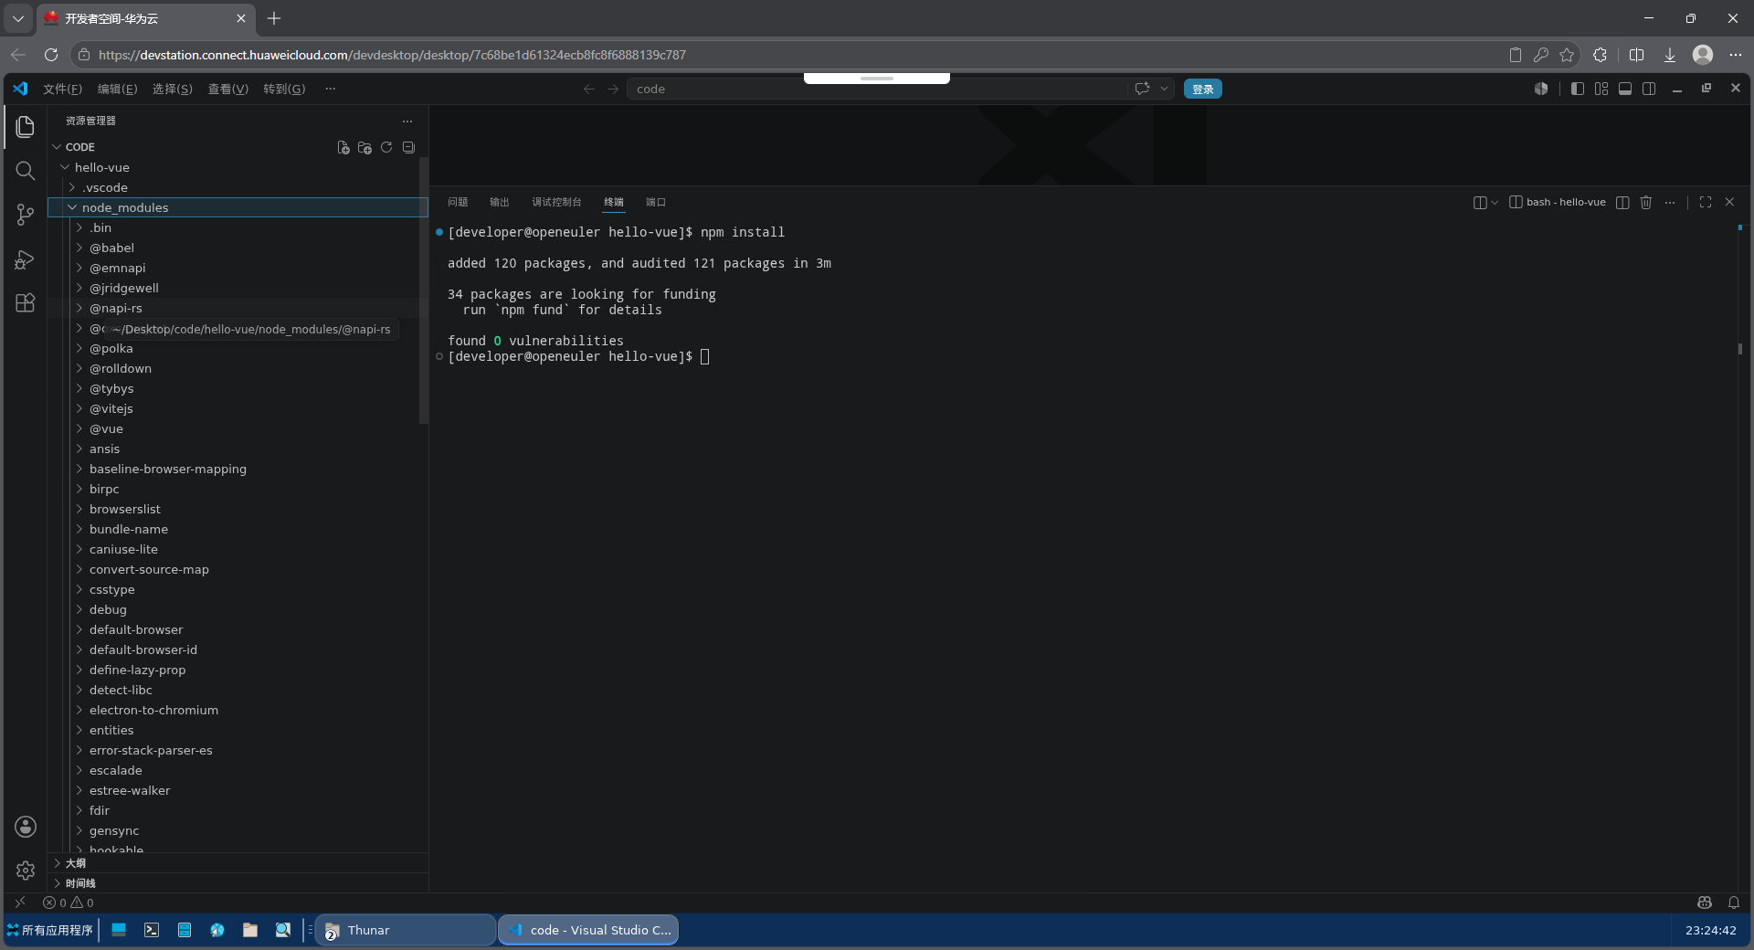Select bash - hello-vue terminal label

point(1558,202)
